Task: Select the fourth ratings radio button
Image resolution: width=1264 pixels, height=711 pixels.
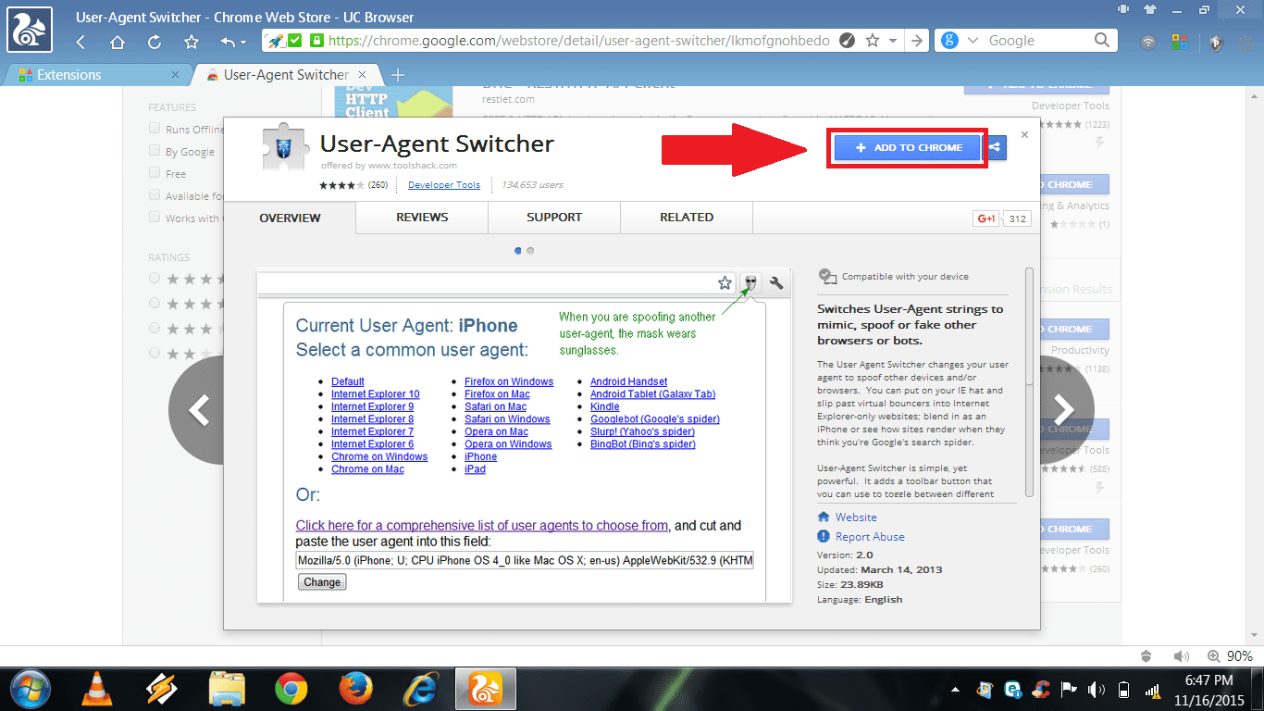Action: [x=155, y=354]
